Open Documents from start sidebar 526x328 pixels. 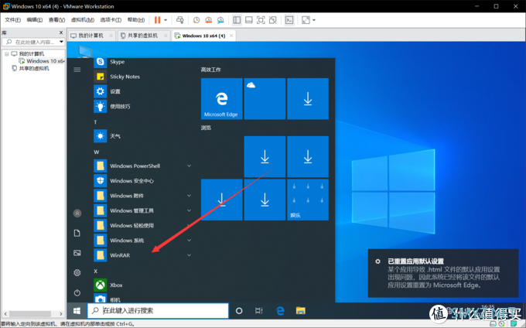[77, 233]
